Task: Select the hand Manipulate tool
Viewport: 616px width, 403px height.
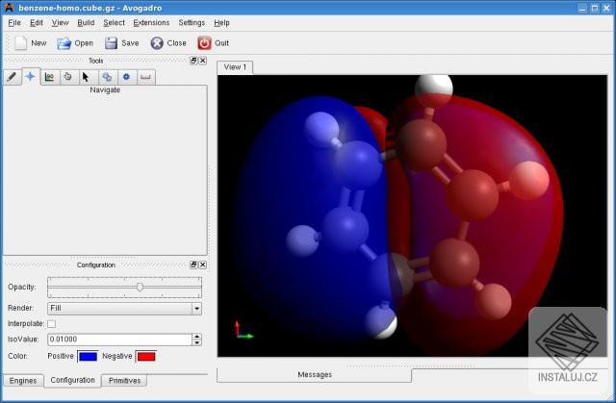Action: pyautogui.click(x=68, y=77)
